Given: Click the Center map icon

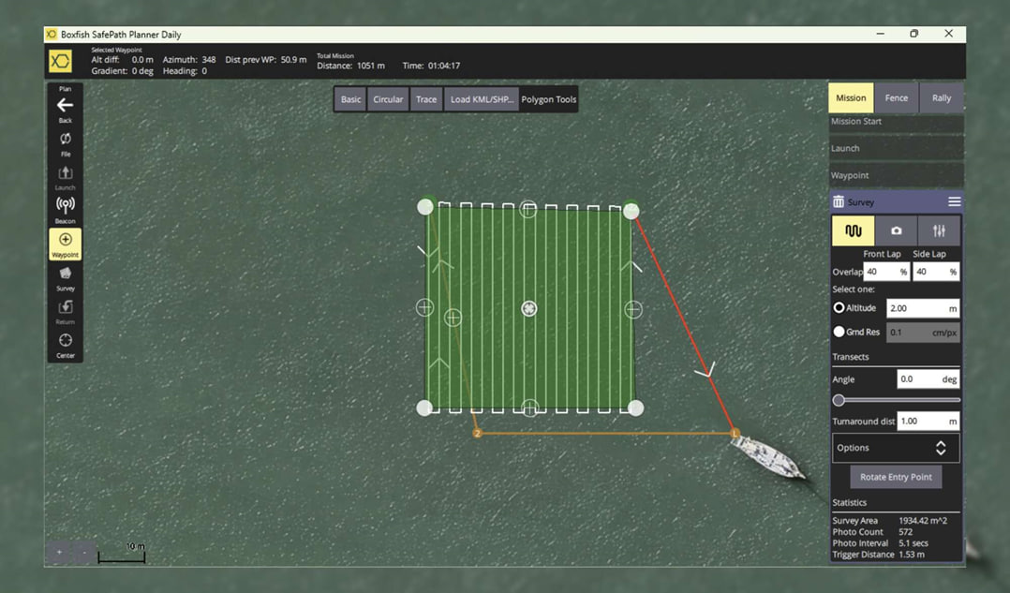Looking at the screenshot, I should (x=65, y=341).
